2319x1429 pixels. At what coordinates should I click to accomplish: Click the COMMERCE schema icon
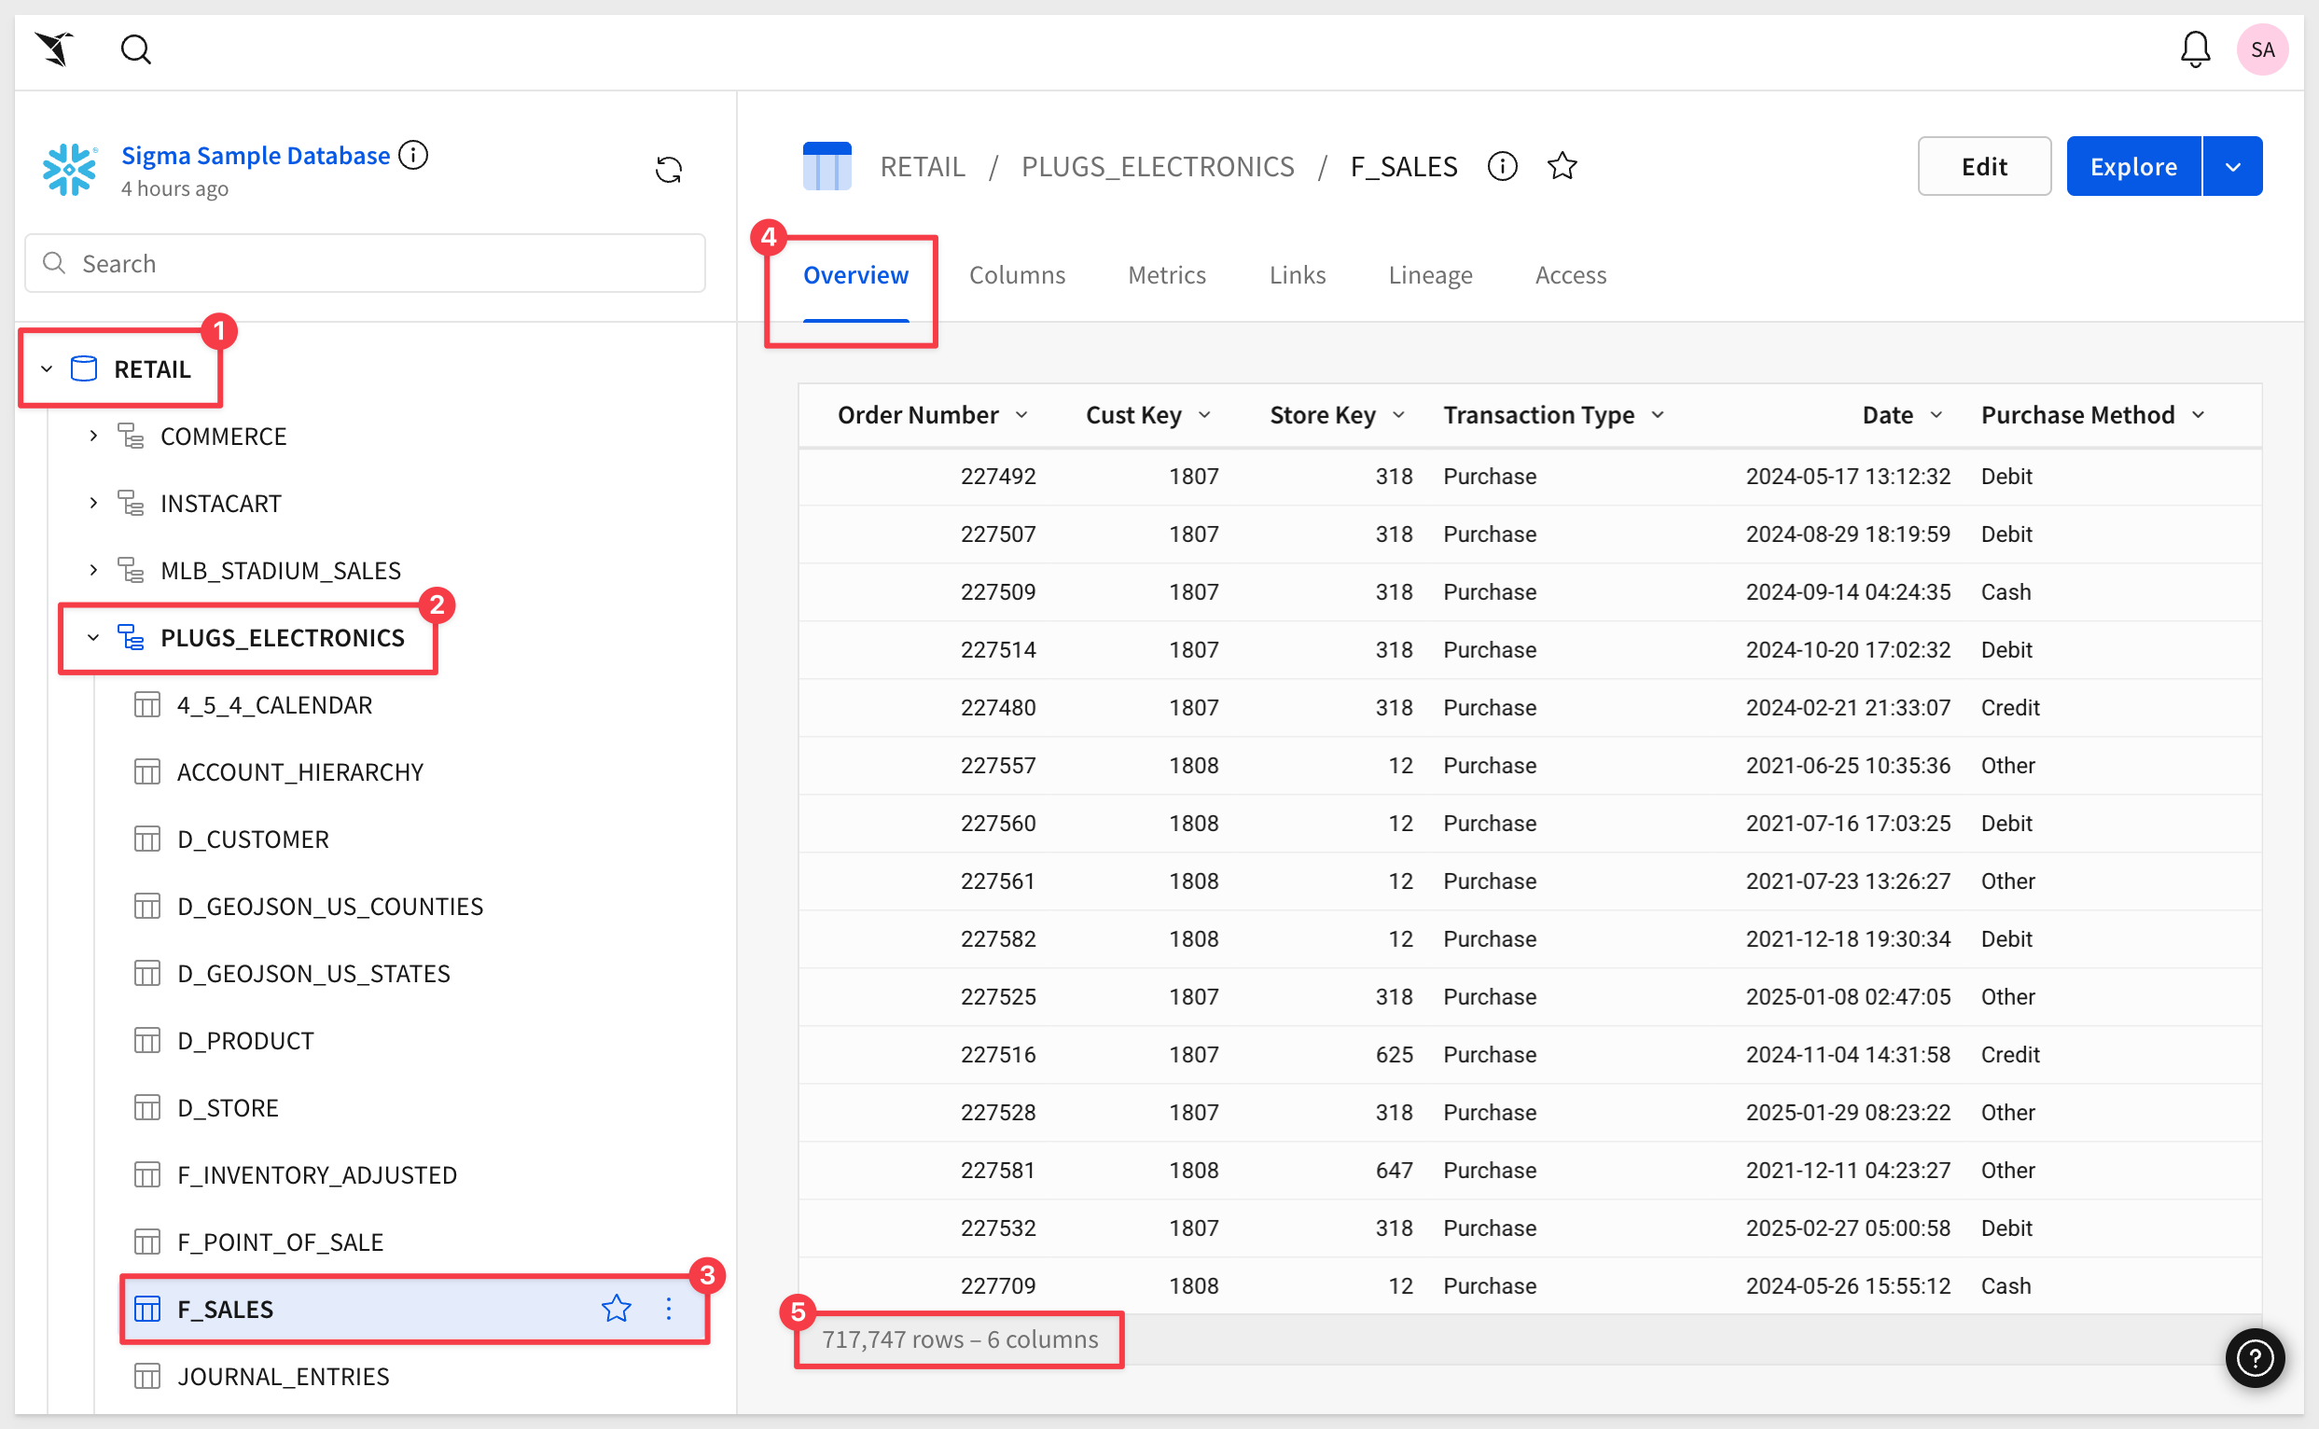pos(131,436)
